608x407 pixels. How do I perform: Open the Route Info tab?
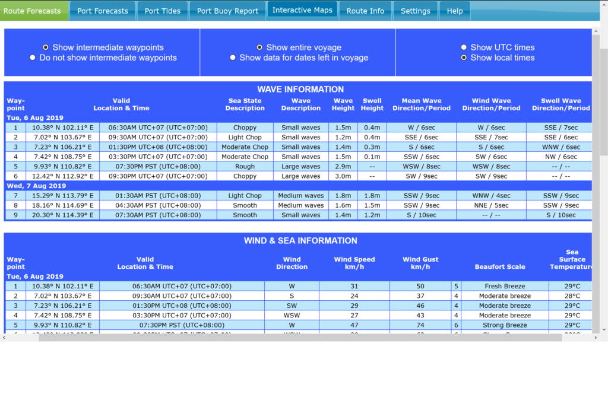click(x=365, y=11)
